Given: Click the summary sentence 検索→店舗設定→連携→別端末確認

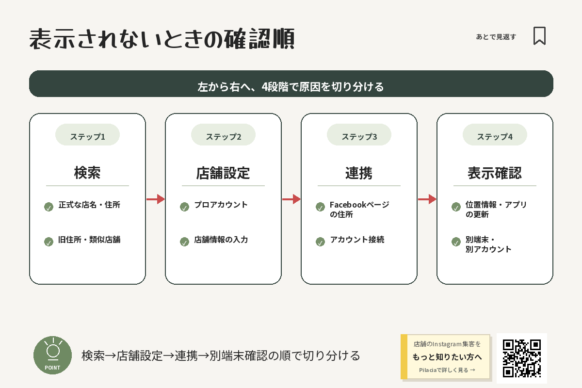Looking at the screenshot, I should pos(221,356).
